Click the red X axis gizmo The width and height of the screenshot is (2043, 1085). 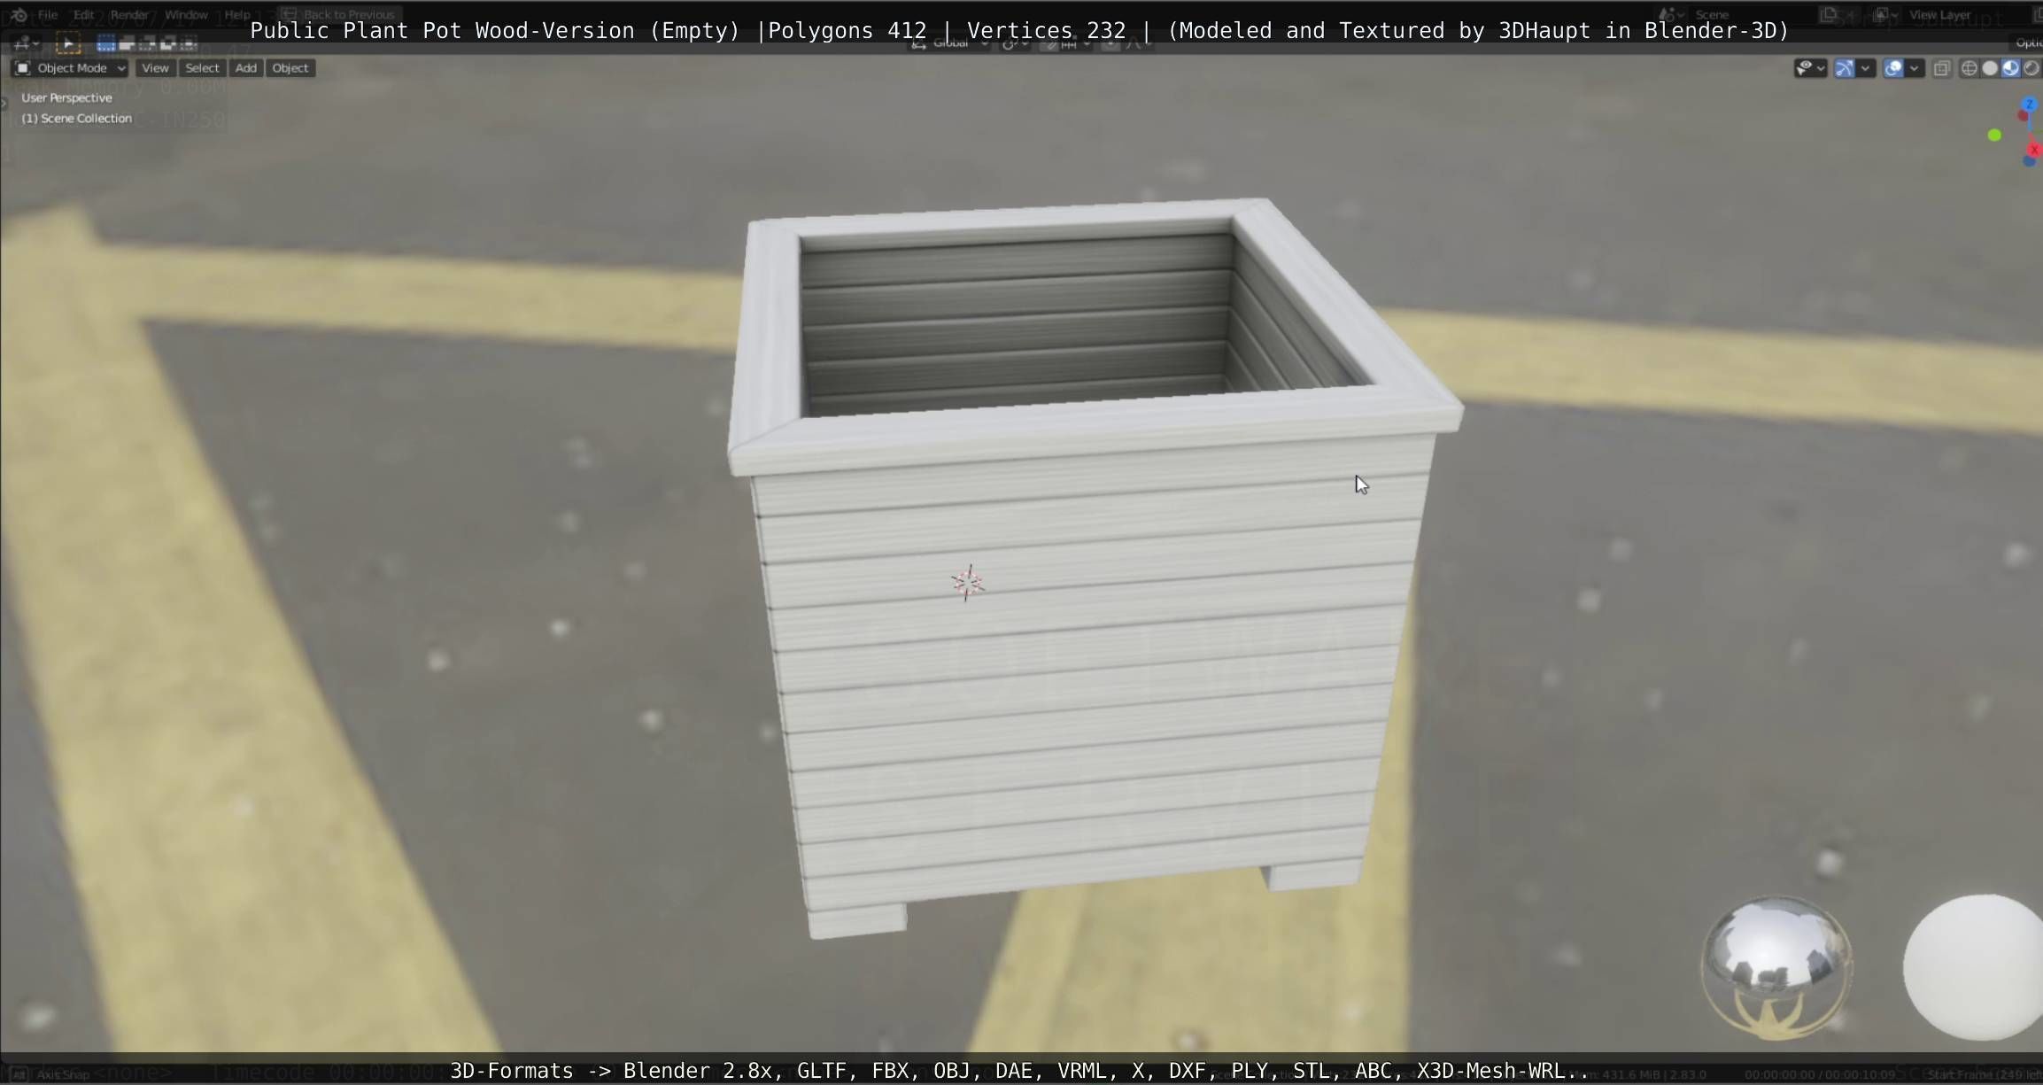tap(2035, 150)
